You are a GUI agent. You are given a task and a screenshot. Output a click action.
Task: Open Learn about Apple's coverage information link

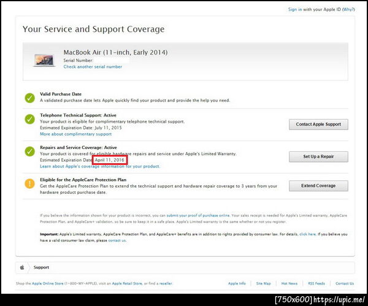[x=100, y=166]
